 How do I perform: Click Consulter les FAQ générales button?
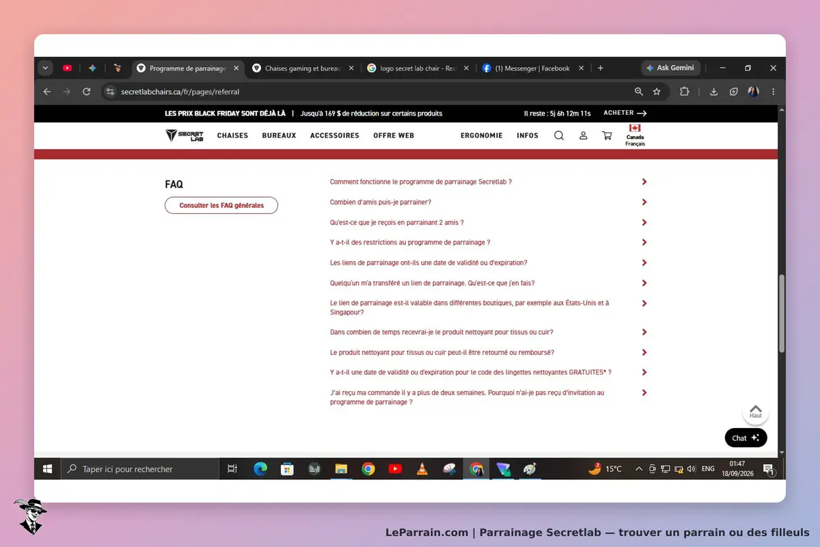coord(221,205)
